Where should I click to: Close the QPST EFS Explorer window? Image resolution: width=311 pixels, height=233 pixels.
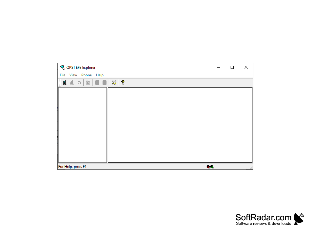click(246, 67)
